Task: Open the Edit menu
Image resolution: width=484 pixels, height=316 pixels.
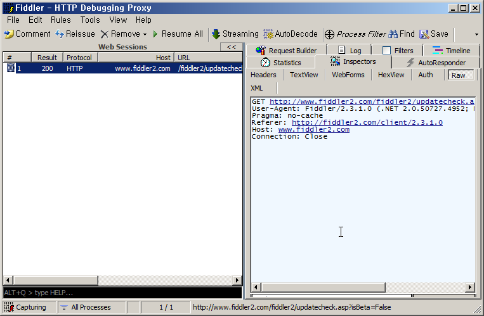Action: tap(35, 20)
